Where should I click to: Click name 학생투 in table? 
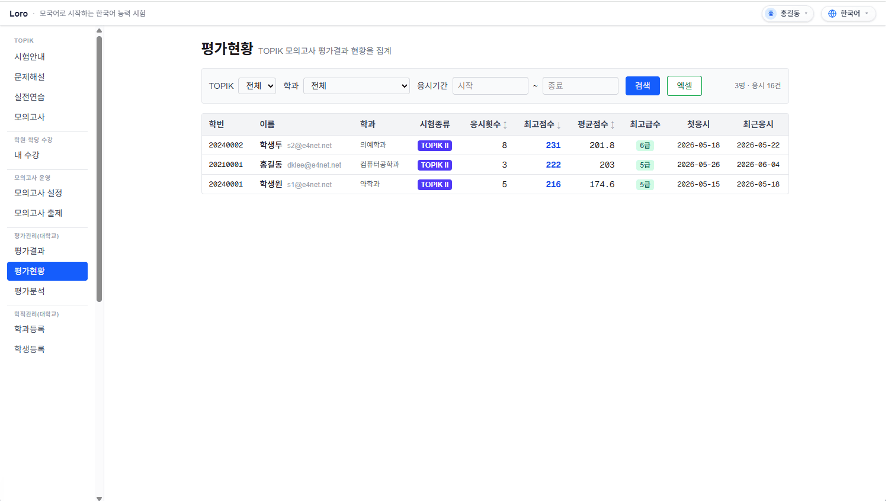(271, 145)
